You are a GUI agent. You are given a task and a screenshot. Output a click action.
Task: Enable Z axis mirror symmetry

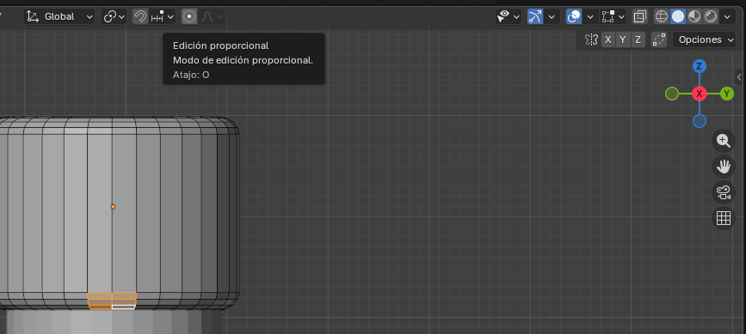[638, 39]
